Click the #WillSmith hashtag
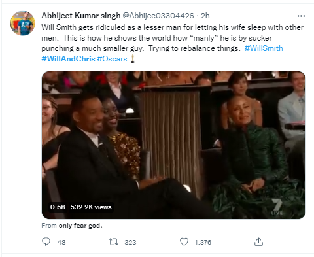 pyautogui.click(x=264, y=48)
